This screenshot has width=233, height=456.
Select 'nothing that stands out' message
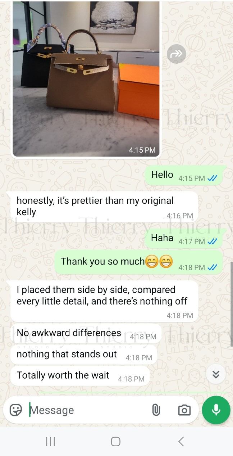coord(84,355)
